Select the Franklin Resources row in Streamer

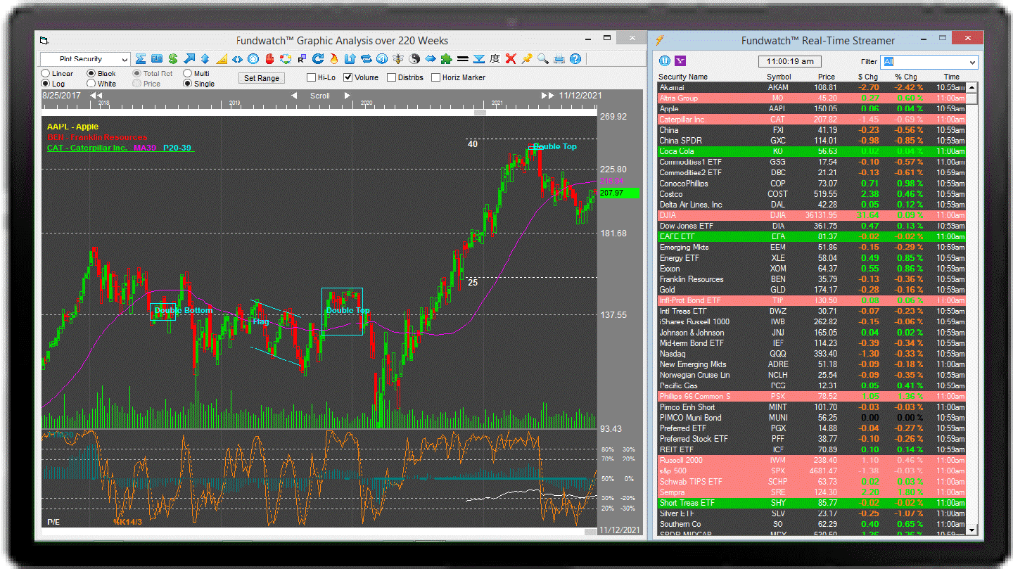pos(812,279)
